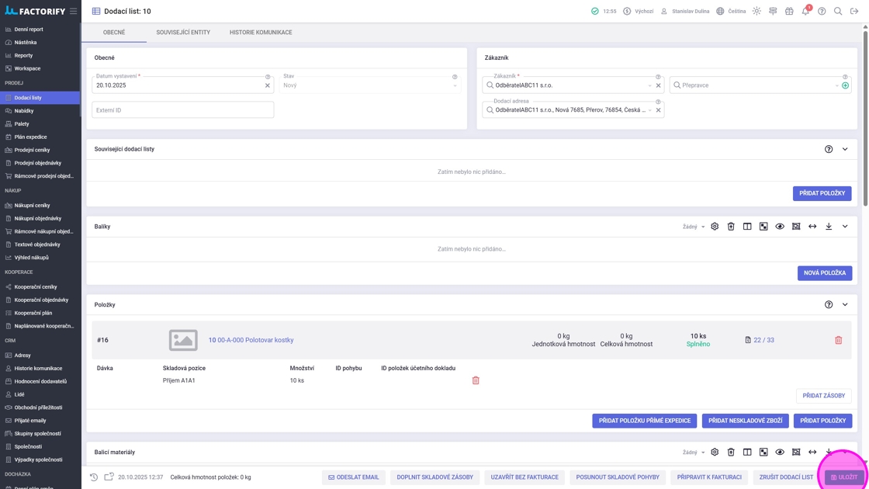
Task: Toggle eye visibility icon in Balicí materiály toolbar
Action: 780,452
